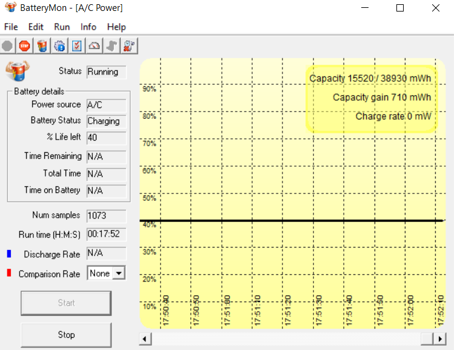Expand the Comparison Rate dropdown arrow
This screenshot has height=350, width=454.
click(119, 273)
